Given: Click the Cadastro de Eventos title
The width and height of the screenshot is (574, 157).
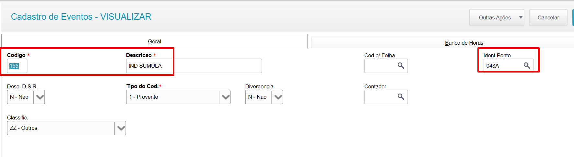Looking at the screenshot, I should (81, 17).
